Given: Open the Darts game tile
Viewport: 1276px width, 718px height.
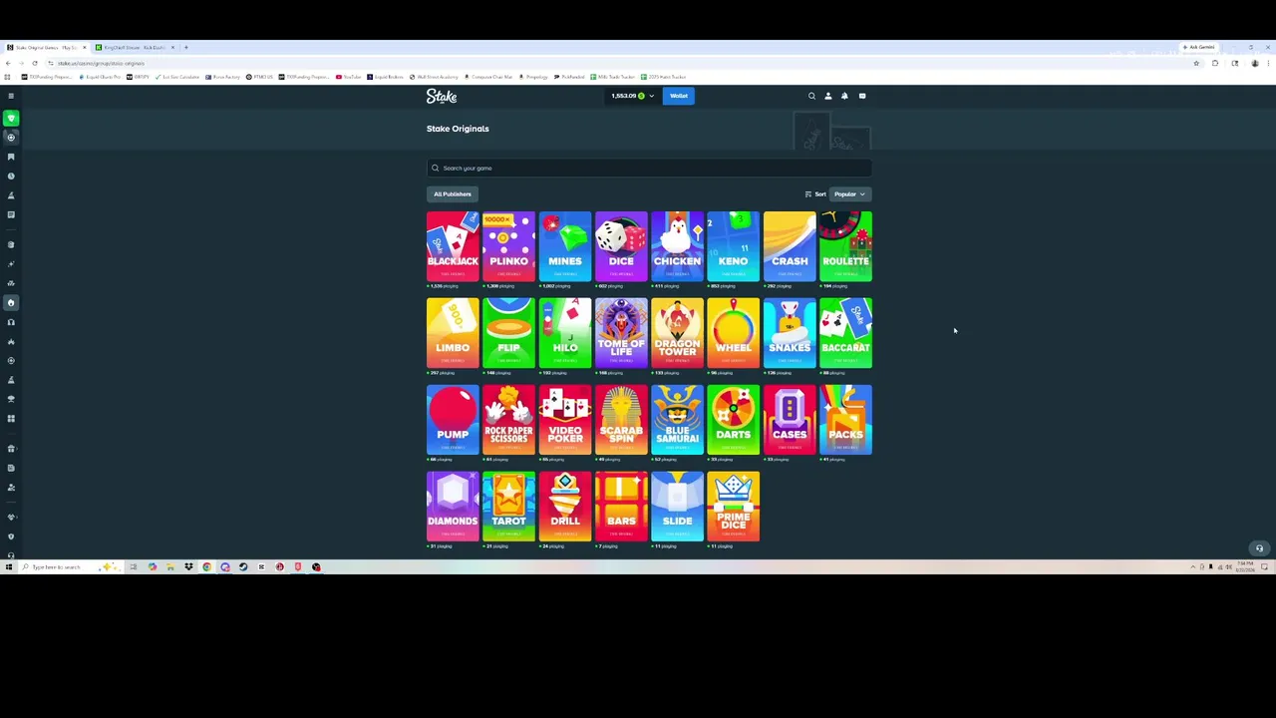Looking at the screenshot, I should [x=733, y=419].
